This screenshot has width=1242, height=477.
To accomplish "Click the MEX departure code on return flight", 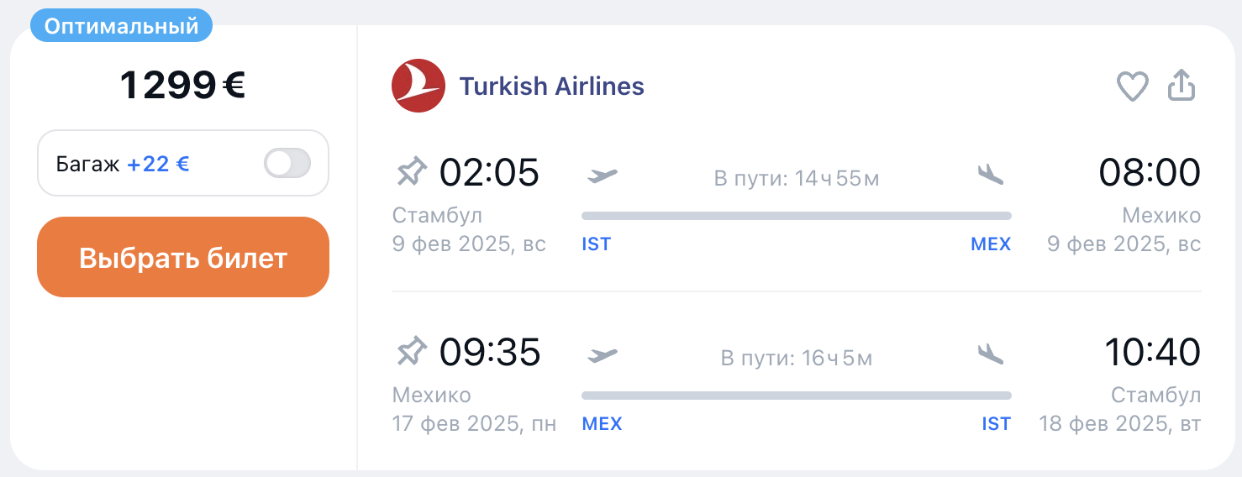I will click(x=602, y=424).
